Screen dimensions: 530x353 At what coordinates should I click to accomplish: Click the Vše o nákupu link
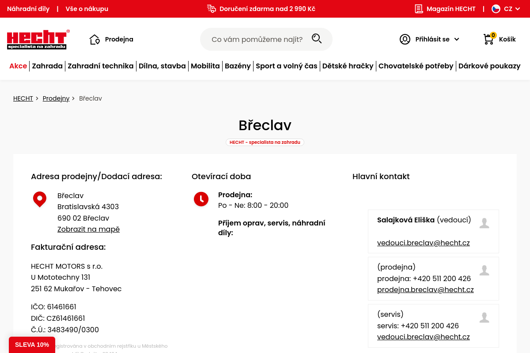click(87, 9)
